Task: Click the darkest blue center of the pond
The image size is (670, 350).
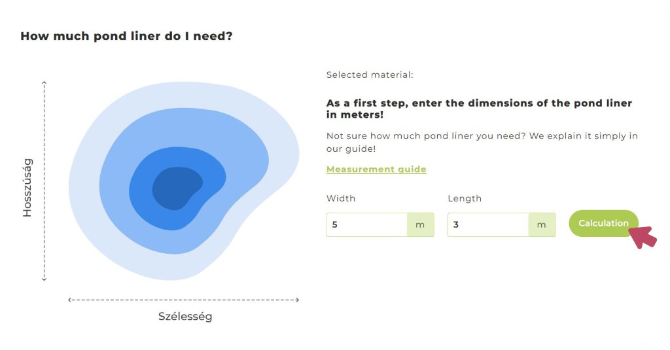Action: tap(173, 188)
